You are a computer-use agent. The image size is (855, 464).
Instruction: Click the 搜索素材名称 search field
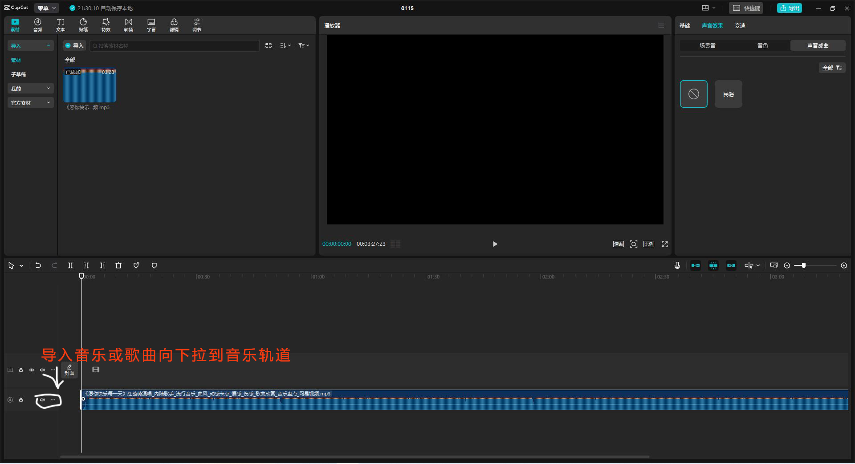click(175, 45)
